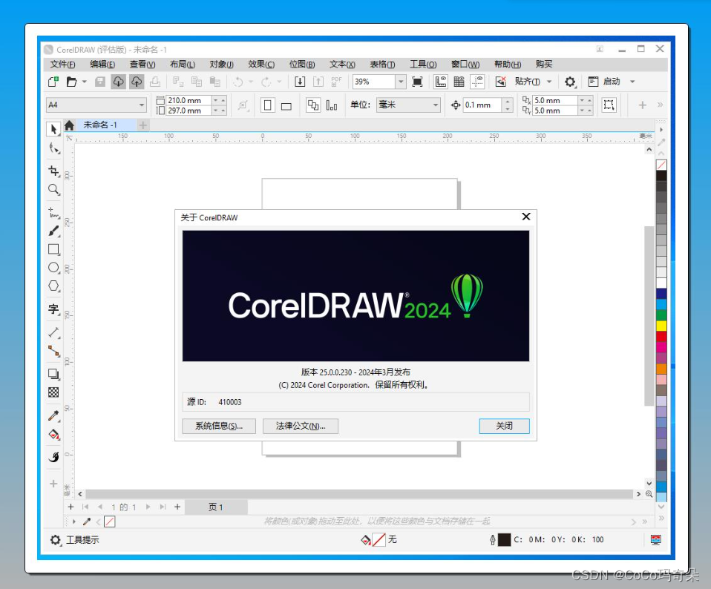This screenshot has width=711, height=589.
Task: Select the Connector tool
Action: coord(54,351)
